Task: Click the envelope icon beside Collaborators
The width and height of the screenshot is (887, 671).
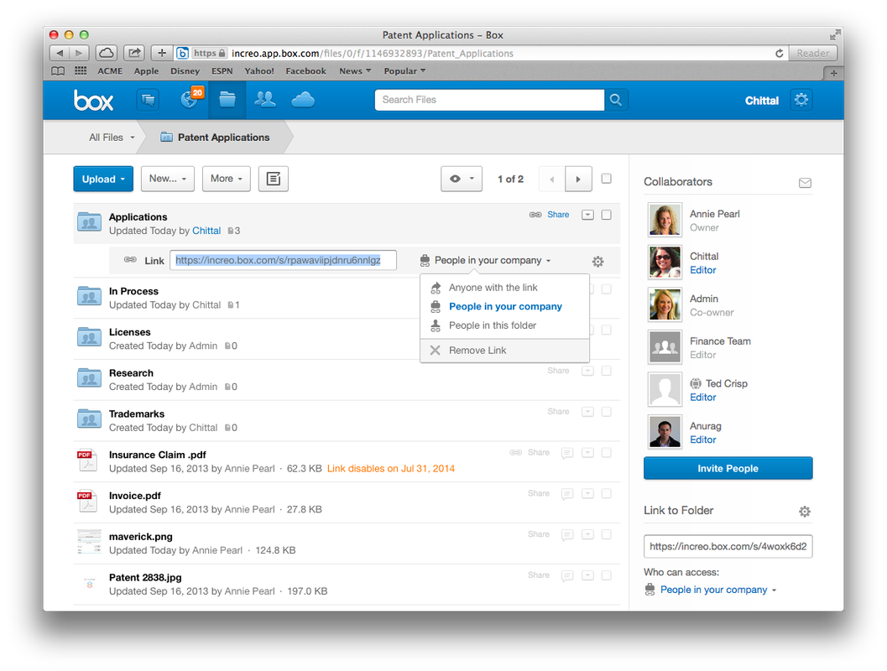Action: [805, 182]
